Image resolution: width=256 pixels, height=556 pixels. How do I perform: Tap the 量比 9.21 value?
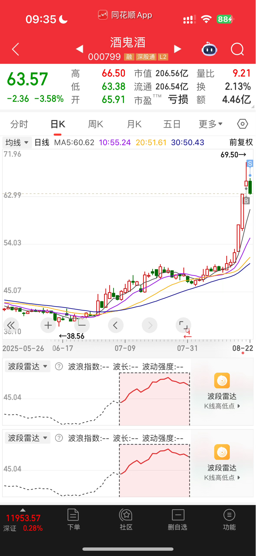click(x=241, y=73)
